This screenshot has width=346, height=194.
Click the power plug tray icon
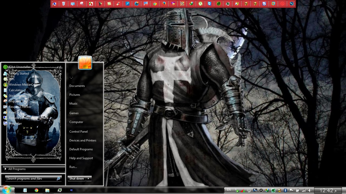tap(298, 190)
